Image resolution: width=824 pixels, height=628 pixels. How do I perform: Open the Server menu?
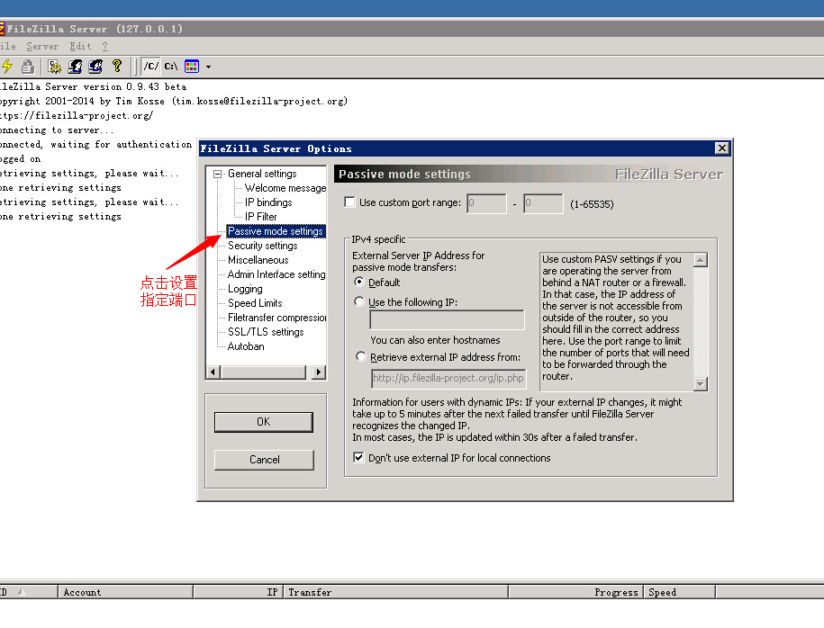coord(42,46)
